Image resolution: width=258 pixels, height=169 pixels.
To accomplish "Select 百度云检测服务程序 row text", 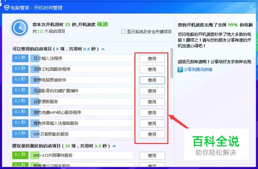I will (x=52, y=69).
